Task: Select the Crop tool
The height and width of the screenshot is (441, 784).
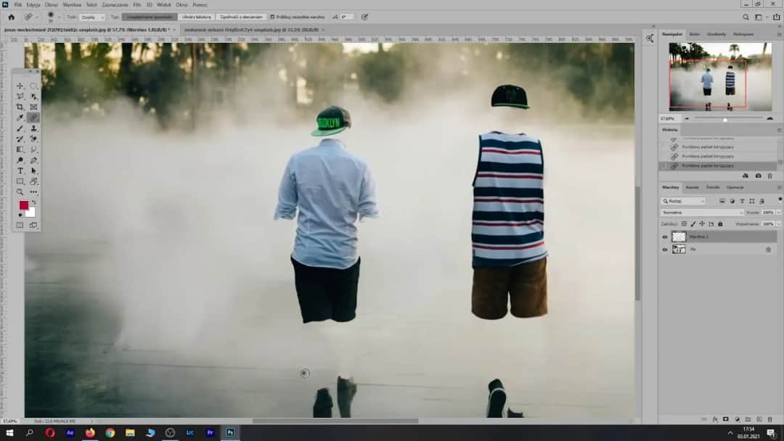Action: (19, 107)
